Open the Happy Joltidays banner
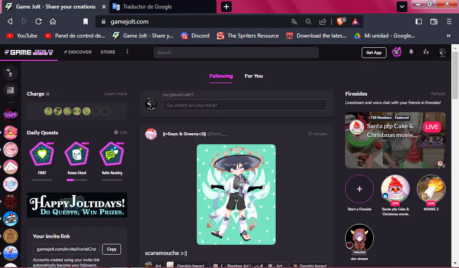Screen dimensions: 459x268 pyautogui.click(x=77, y=205)
